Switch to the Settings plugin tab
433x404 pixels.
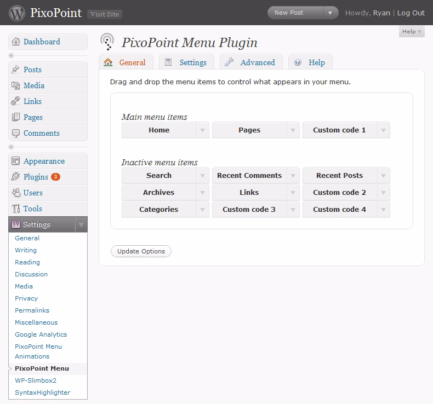tap(187, 62)
